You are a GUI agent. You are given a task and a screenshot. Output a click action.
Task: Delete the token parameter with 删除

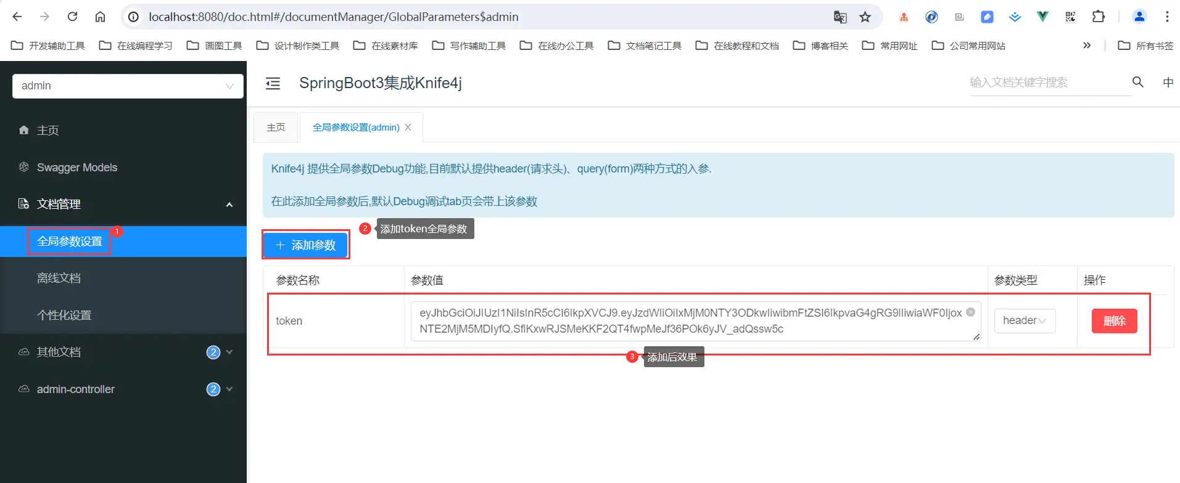1114,321
